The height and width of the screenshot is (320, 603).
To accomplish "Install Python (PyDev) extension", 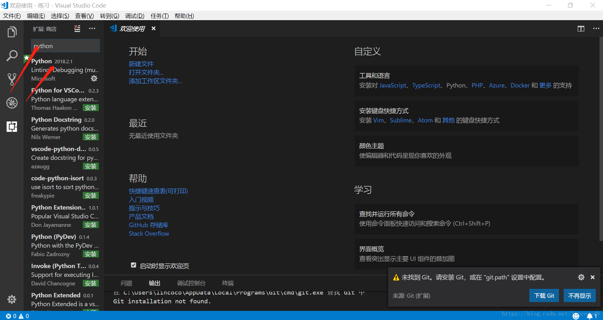I will point(91,254).
